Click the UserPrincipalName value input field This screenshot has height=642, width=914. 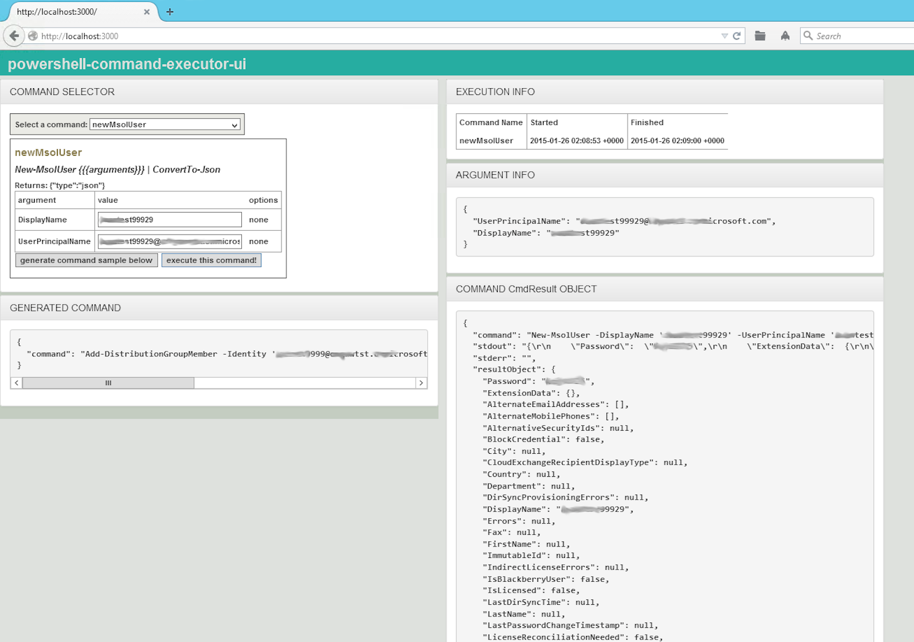coord(169,242)
